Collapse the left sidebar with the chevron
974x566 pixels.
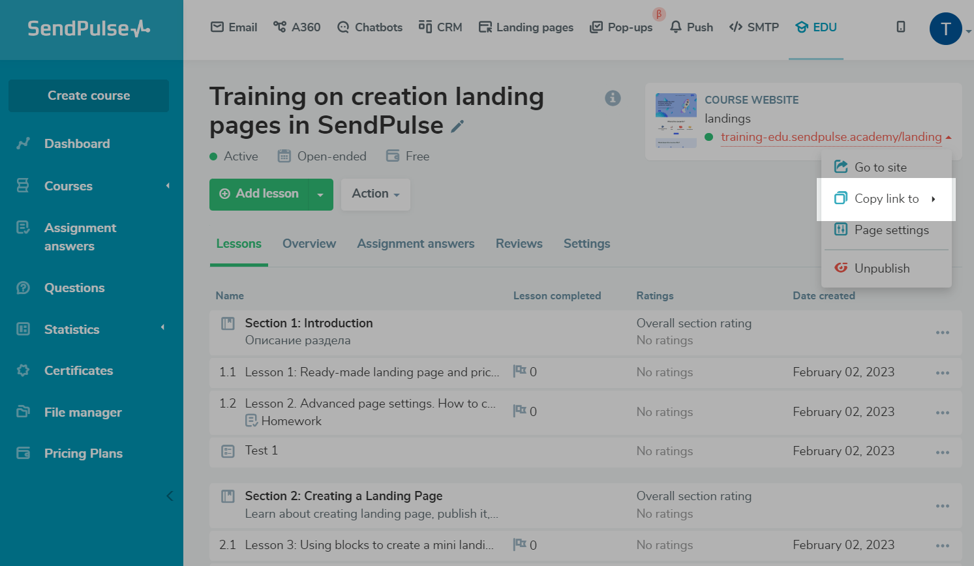170,496
